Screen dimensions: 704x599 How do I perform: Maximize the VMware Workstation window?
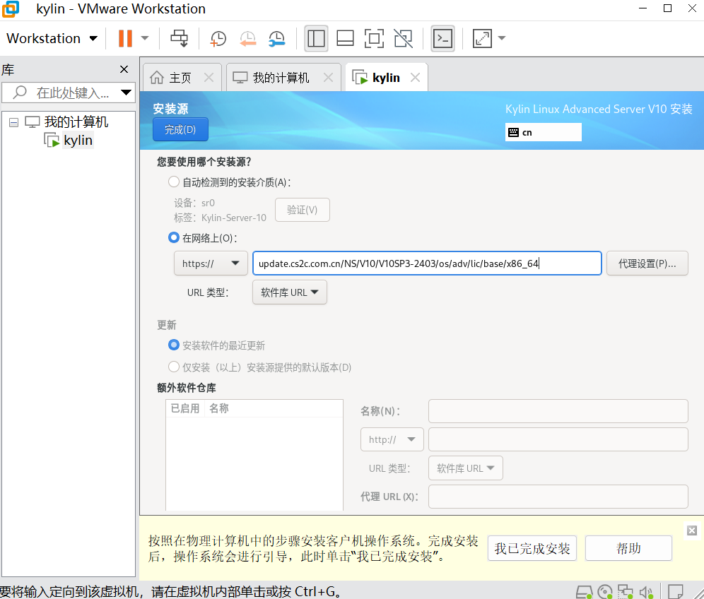pos(668,8)
